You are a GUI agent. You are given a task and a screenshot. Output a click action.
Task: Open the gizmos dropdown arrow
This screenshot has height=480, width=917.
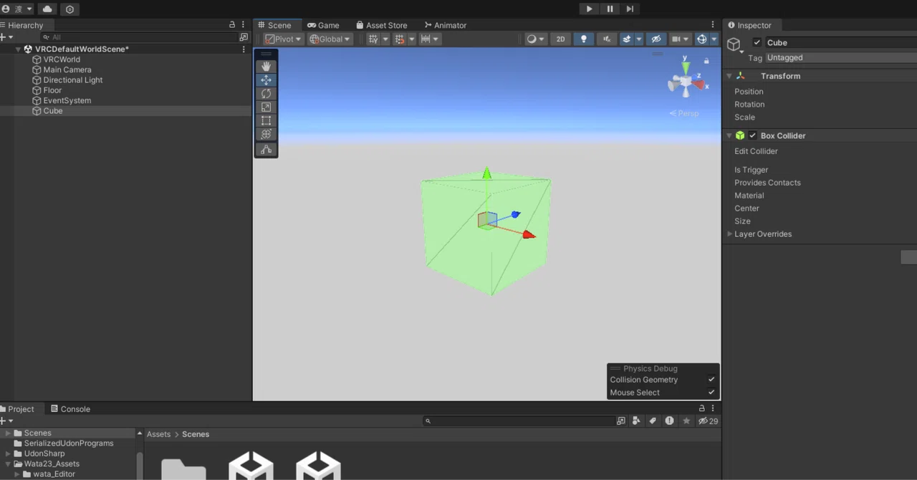pyautogui.click(x=714, y=39)
